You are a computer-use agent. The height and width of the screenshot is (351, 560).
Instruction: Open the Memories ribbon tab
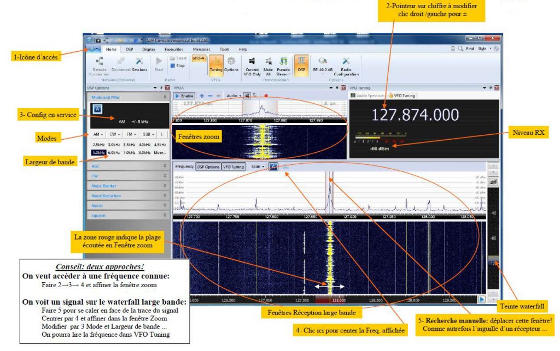point(201,50)
